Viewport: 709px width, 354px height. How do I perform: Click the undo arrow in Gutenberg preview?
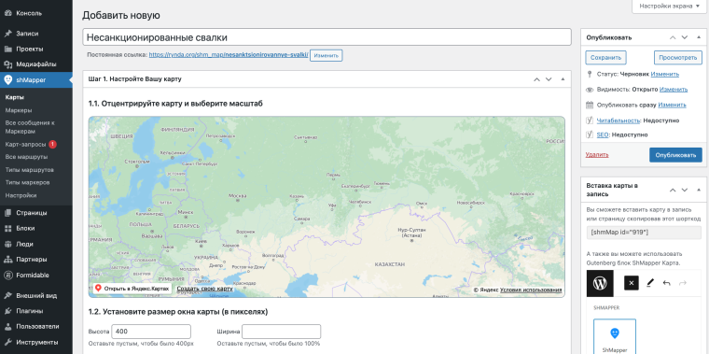click(666, 283)
